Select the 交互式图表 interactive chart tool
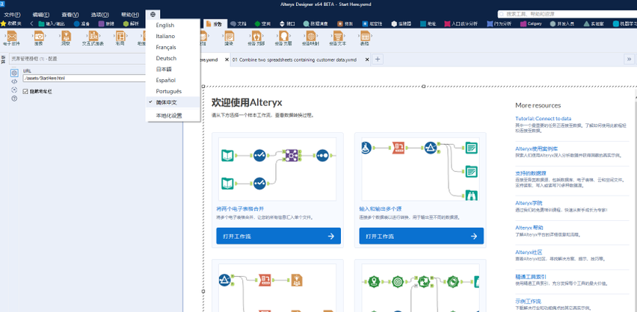This screenshot has height=312, width=637. 93,36
